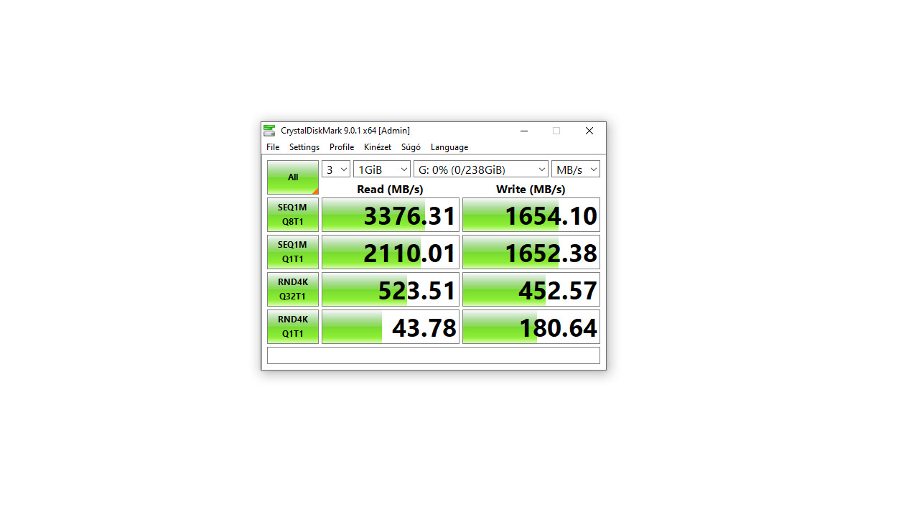Select the 1652.38 write result
The image size is (919, 517).
coord(531,252)
